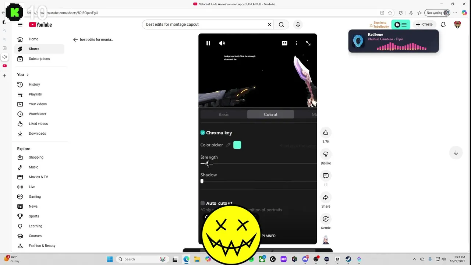Open News under Explore

coord(39,206)
